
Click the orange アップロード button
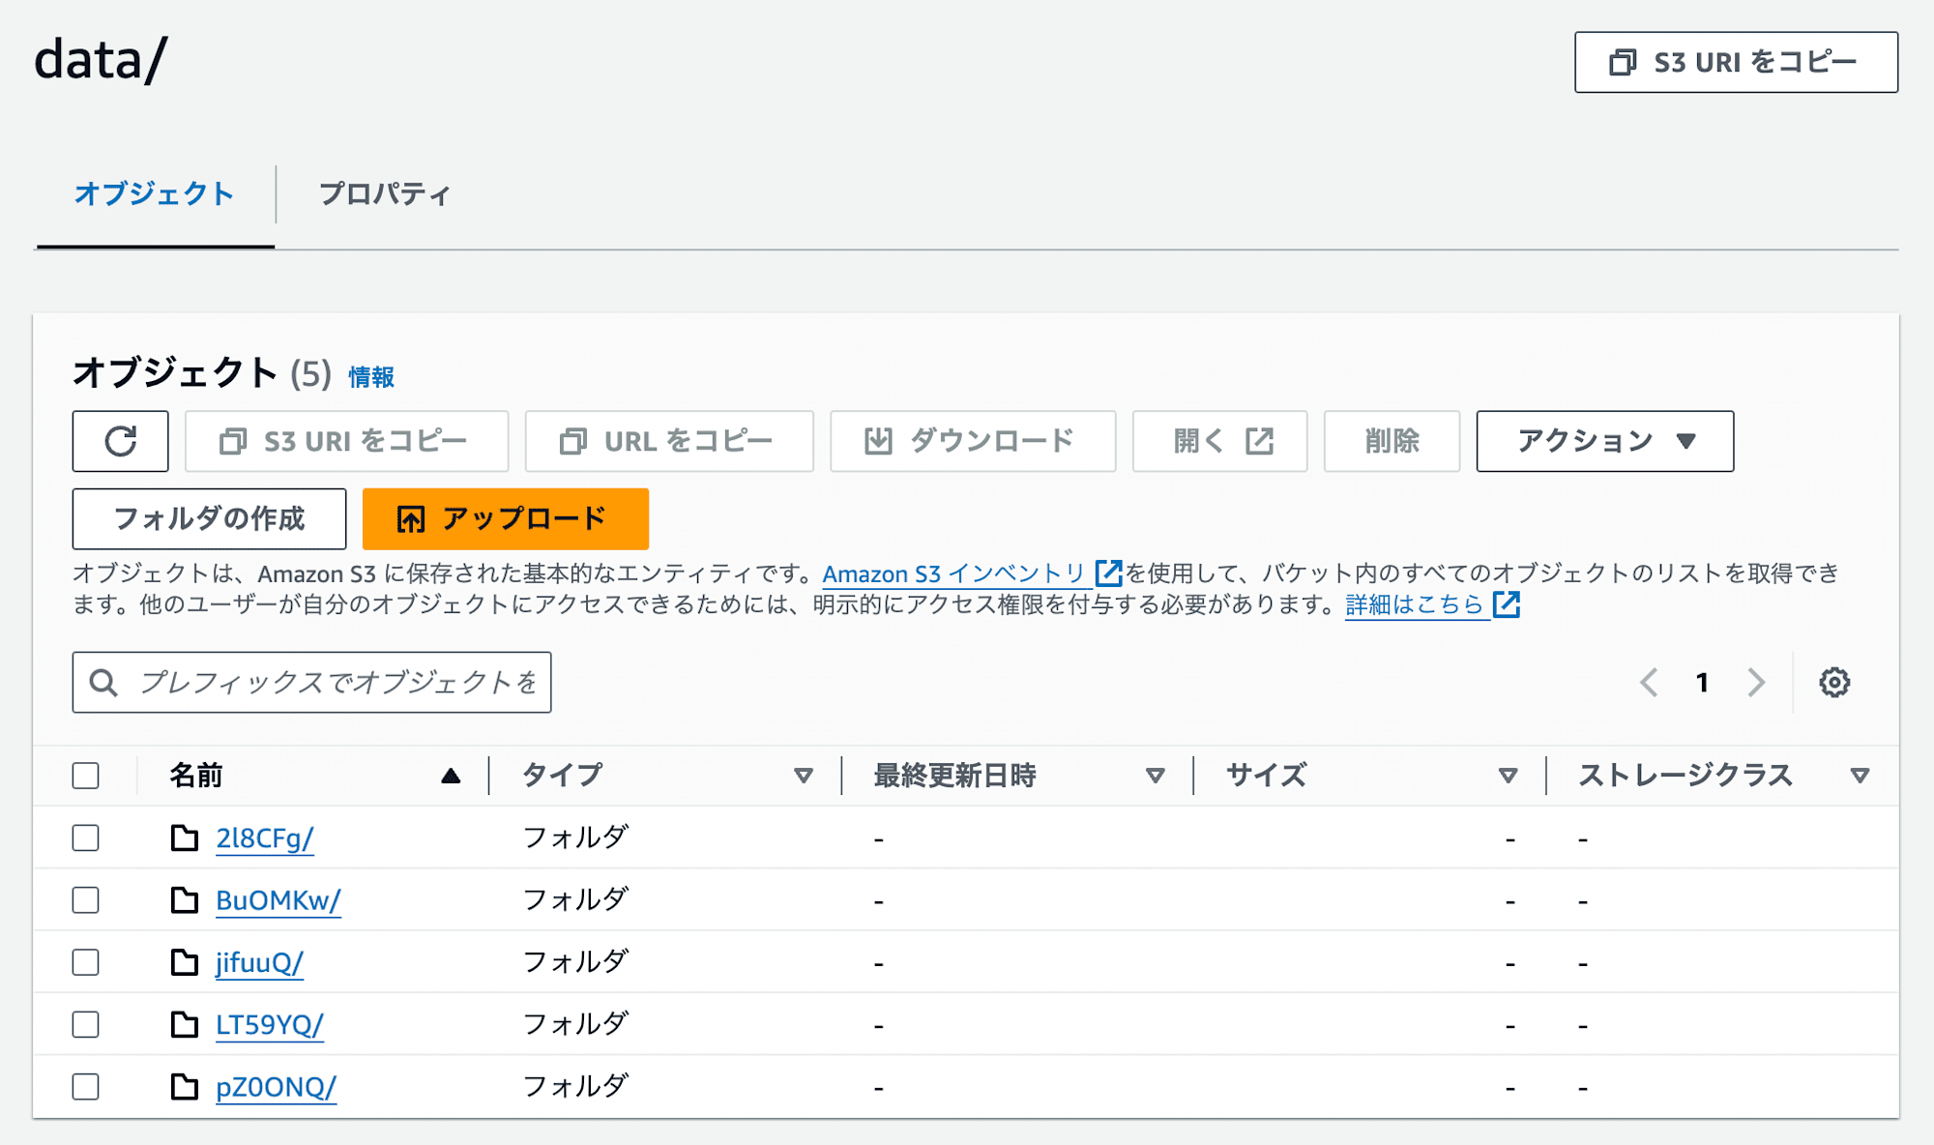505,518
